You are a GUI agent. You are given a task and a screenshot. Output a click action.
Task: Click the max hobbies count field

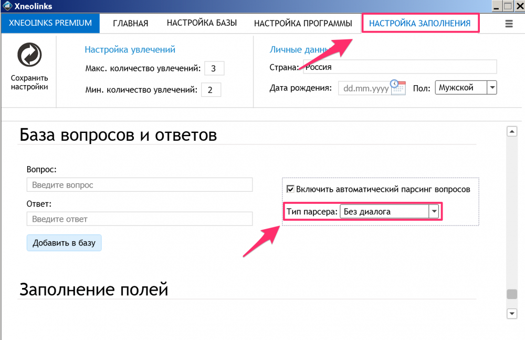click(x=214, y=68)
